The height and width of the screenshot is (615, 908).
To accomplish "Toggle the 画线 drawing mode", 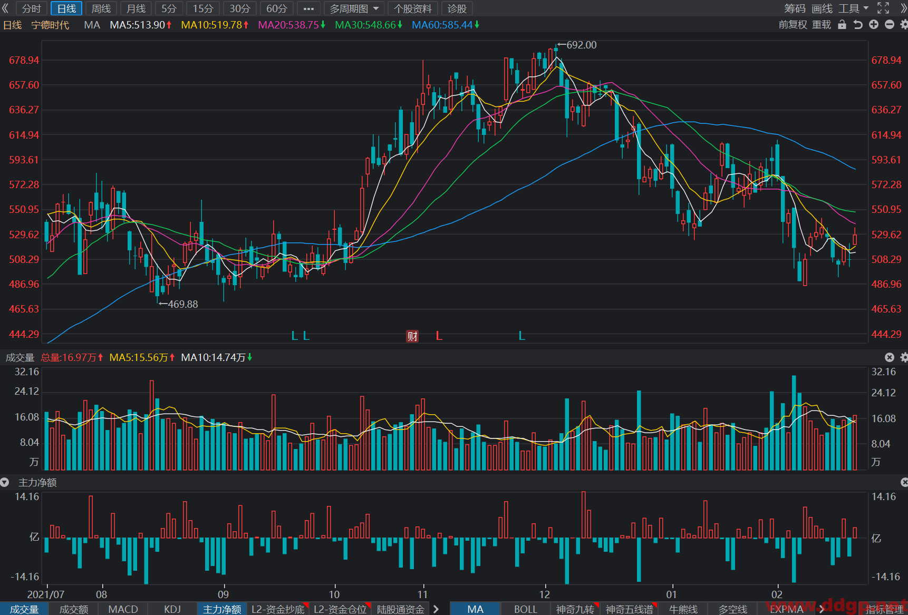I will click(822, 8).
